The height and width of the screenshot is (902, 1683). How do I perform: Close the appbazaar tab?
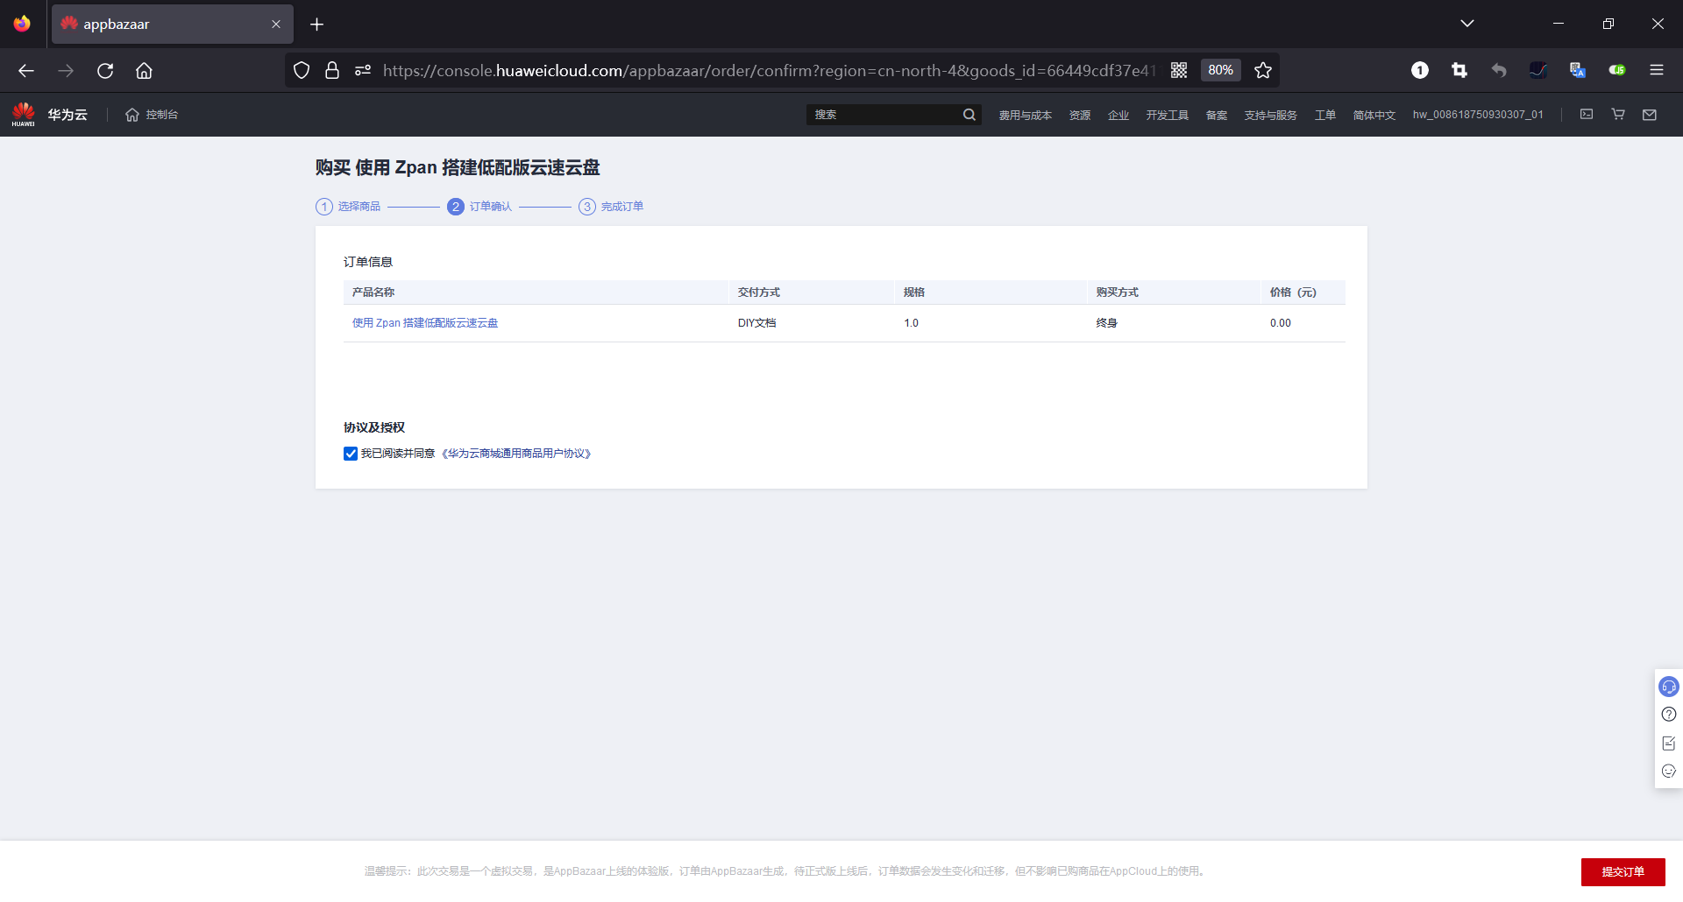(x=276, y=25)
